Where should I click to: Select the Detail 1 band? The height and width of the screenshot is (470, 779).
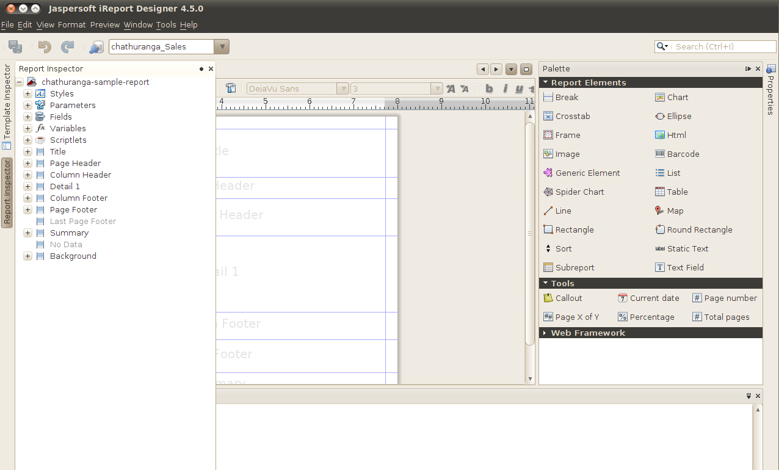tap(65, 187)
